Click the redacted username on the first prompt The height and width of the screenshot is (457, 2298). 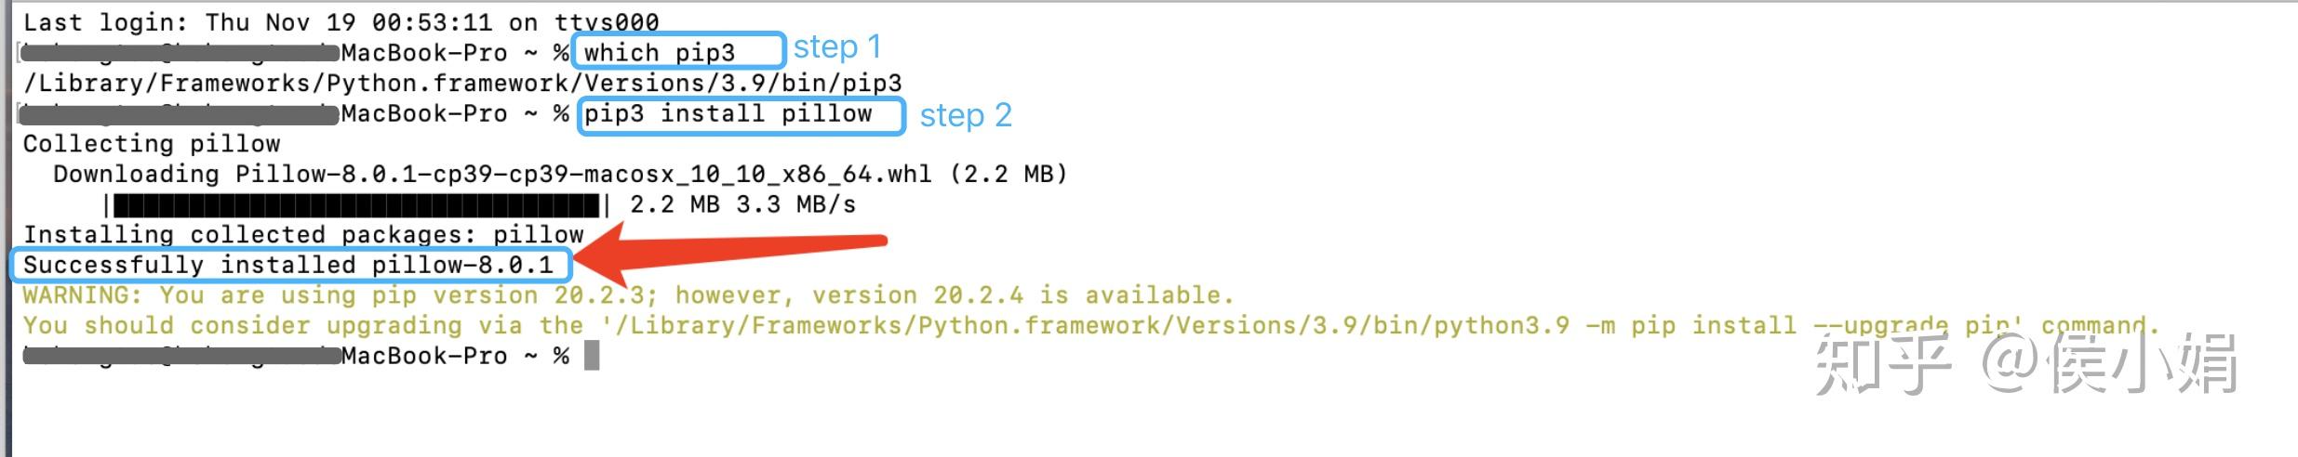[179, 53]
